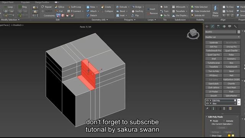Activate the QSlice tool
The height and width of the screenshot is (138, 245).
(60, 7)
